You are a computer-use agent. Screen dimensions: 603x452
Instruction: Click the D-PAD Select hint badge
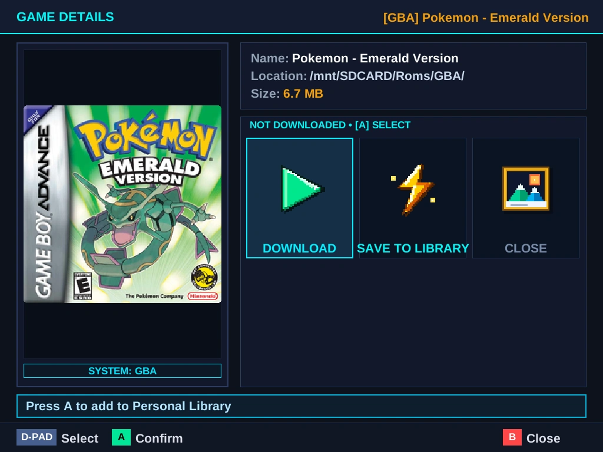point(37,437)
